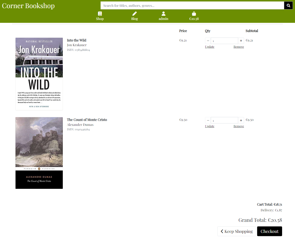Click the €9.21 subtotal value
This screenshot has height=252, width=295.
[249, 40]
